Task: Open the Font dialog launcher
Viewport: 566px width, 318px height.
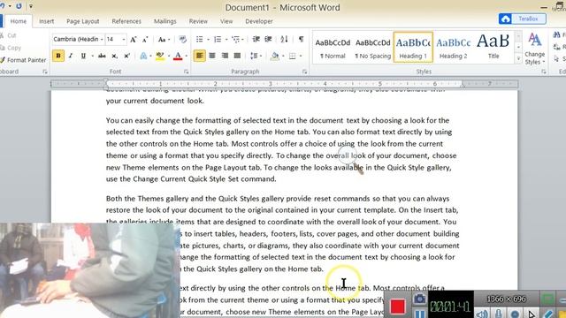Action: 186,72
